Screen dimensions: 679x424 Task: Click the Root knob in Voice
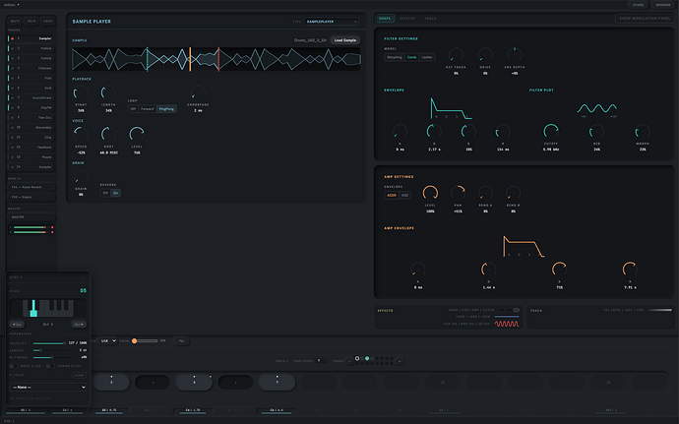[x=108, y=134]
